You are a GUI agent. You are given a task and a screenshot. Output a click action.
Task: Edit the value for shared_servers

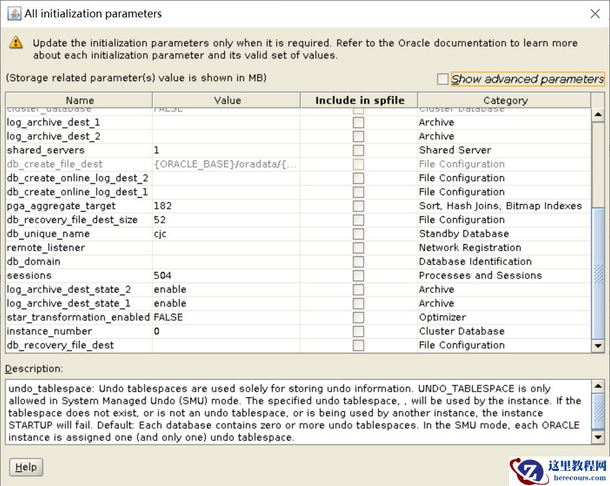coord(226,150)
